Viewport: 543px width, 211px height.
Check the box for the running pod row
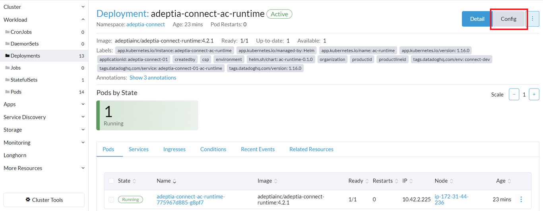[x=111, y=199]
